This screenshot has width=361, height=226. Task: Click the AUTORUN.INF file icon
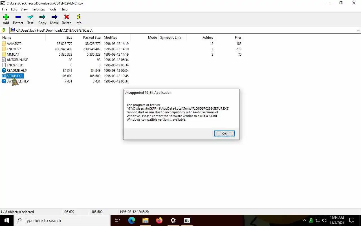coord(4,60)
